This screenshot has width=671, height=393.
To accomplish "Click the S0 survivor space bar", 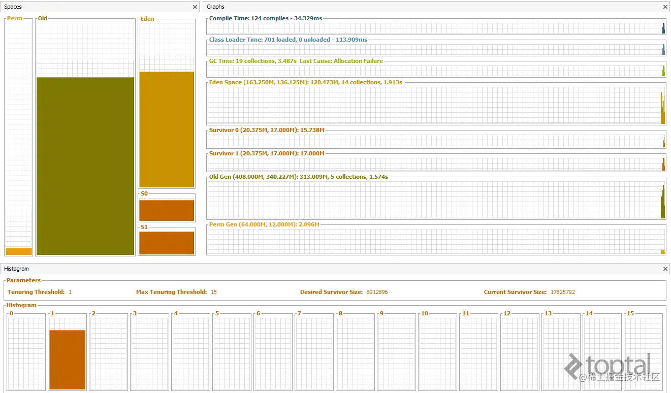I will point(167,210).
